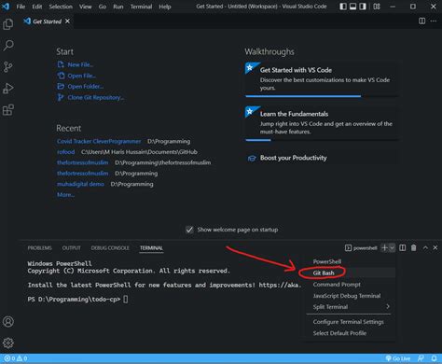Click Go Live in status bar
This screenshot has width=442, height=364.
pyautogui.click(x=398, y=358)
